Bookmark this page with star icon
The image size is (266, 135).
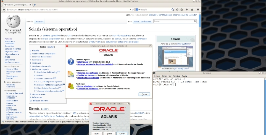pyautogui.click(x=177, y=9)
